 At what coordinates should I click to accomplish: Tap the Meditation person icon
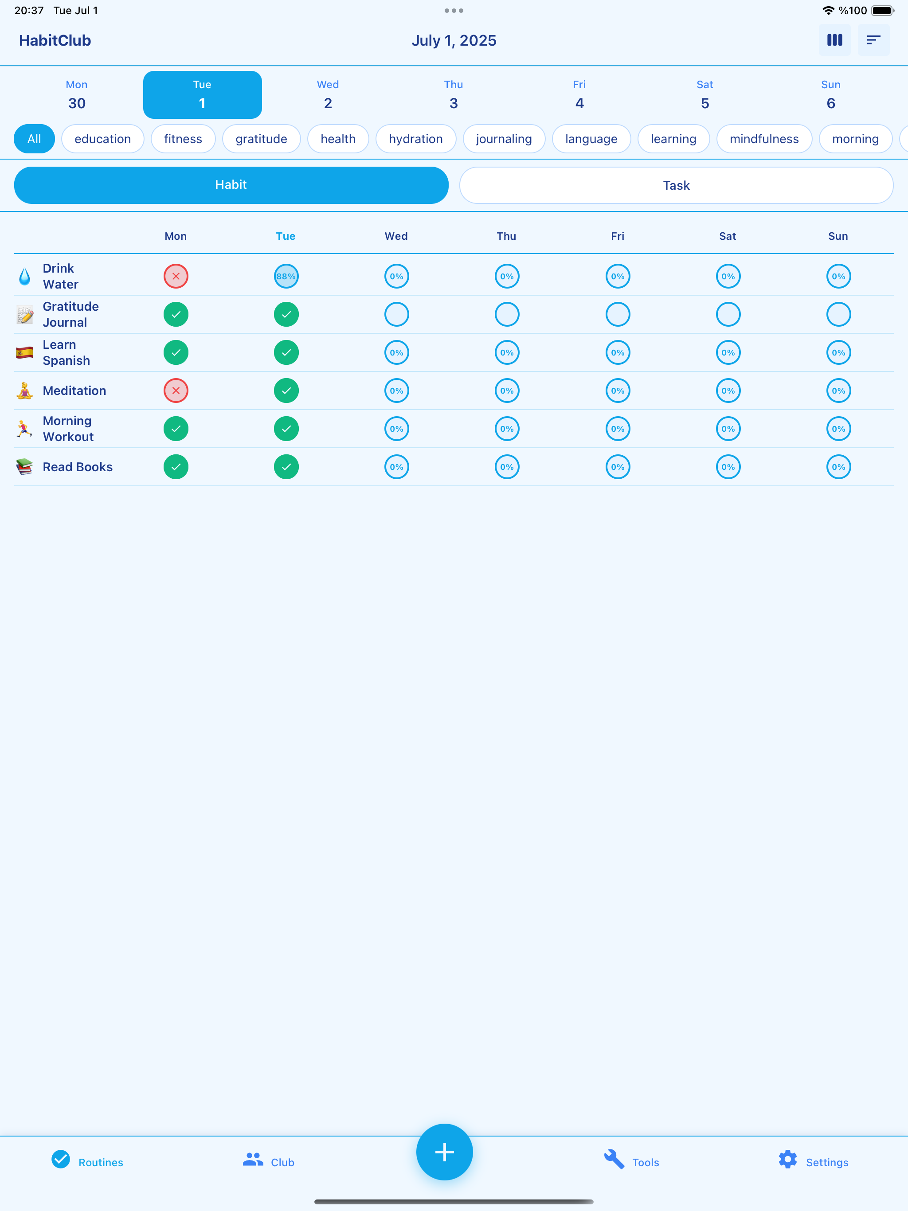tap(25, 391)
